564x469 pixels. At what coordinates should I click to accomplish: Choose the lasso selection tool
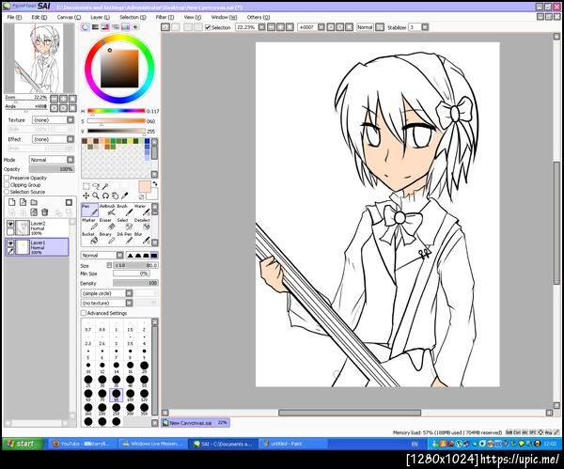click(x=96, y=186)
